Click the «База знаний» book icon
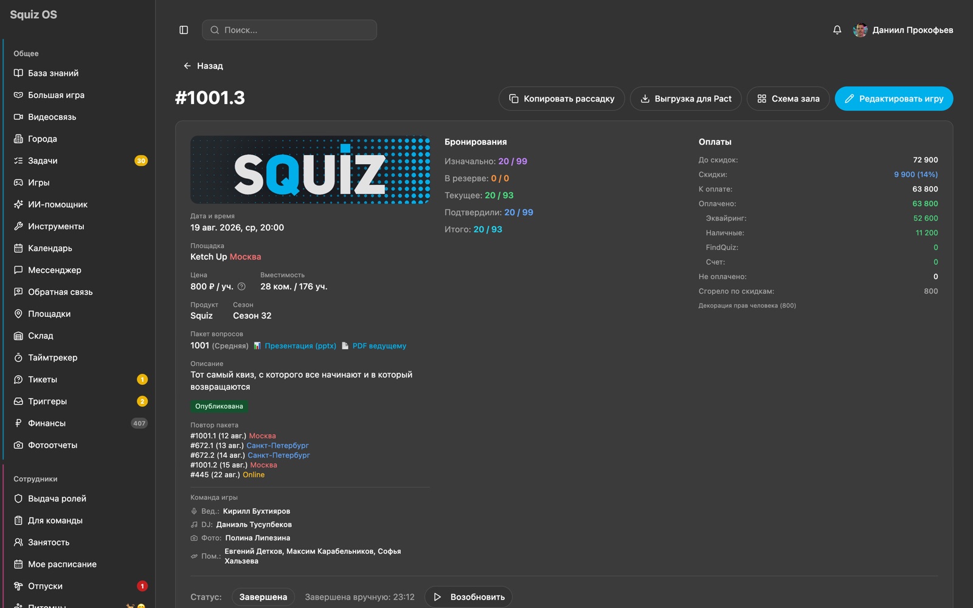The height and width of the screenshot is (608, 973). [18, 73]
